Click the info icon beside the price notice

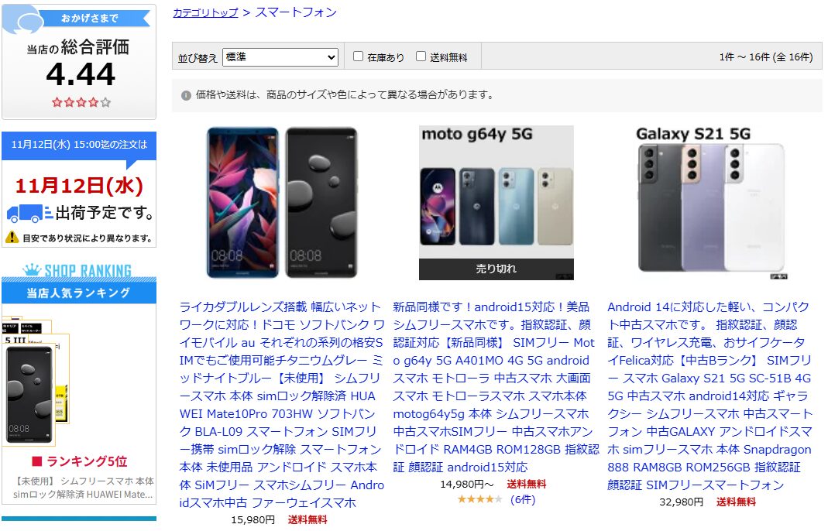pyautogui.click(x=186, y=95)
